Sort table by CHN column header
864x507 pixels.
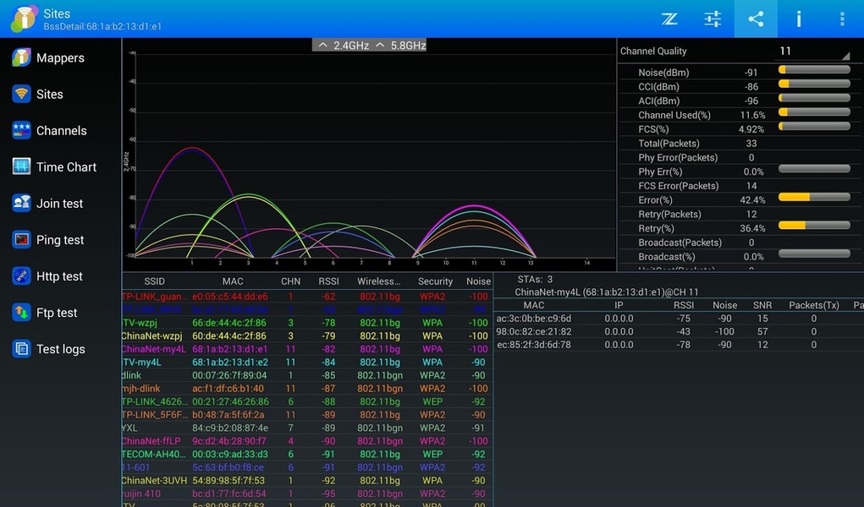point(290,281)
